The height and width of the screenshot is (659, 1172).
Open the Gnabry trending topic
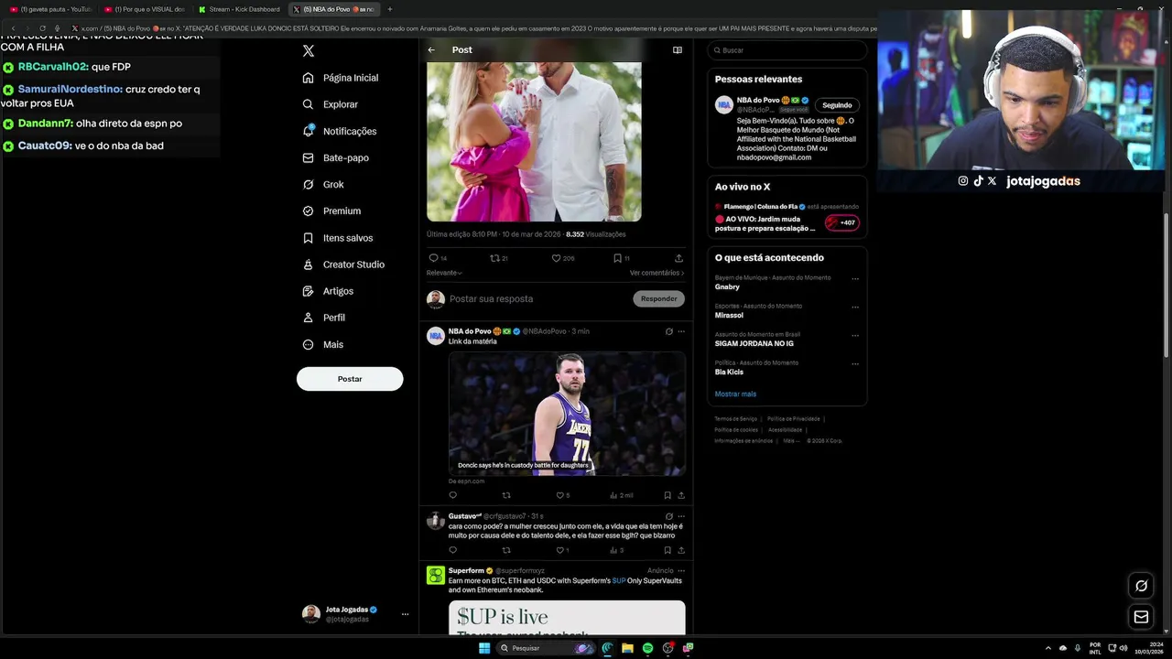coord(727,286)
